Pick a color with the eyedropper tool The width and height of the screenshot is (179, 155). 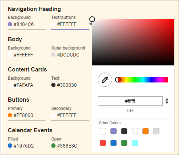105,80
